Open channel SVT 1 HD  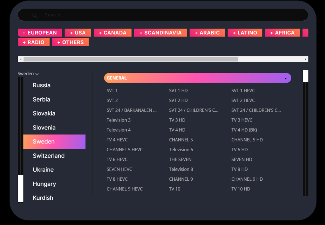pos(178,91)
